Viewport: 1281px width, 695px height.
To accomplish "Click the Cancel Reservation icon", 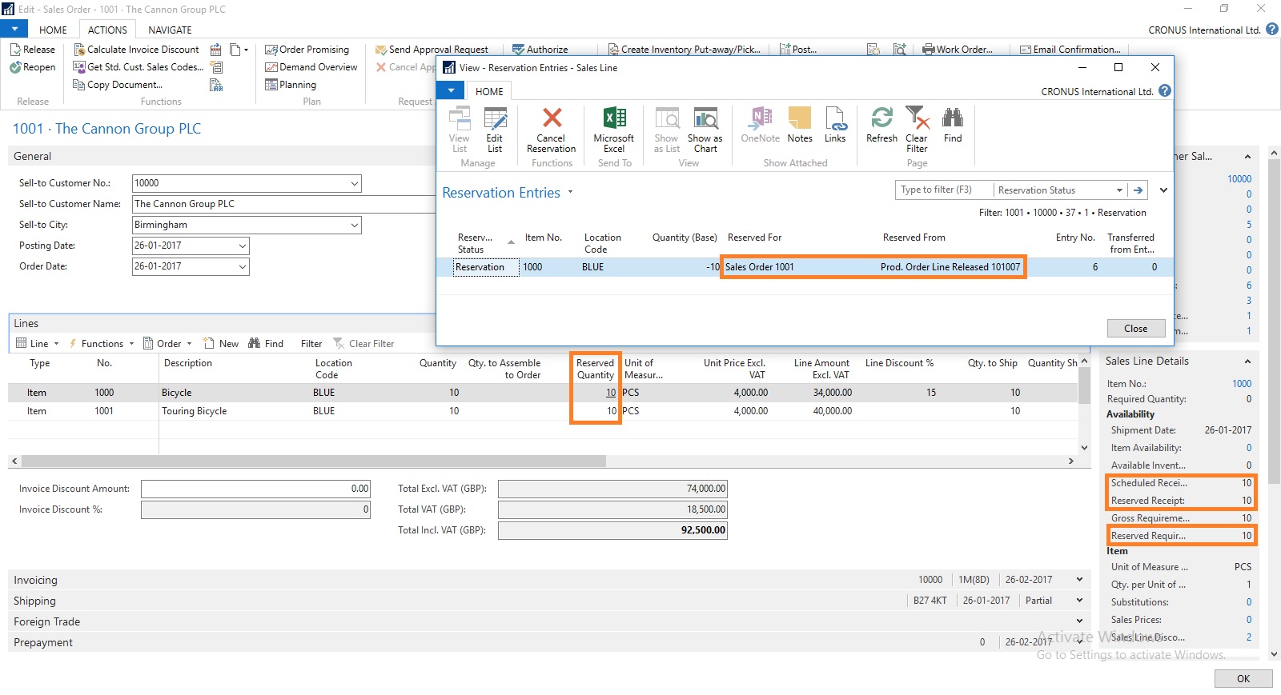I will 551,119.
